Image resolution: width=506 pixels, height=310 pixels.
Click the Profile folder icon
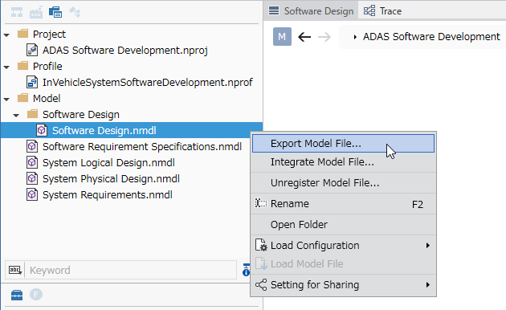click(x=22, y=66)
